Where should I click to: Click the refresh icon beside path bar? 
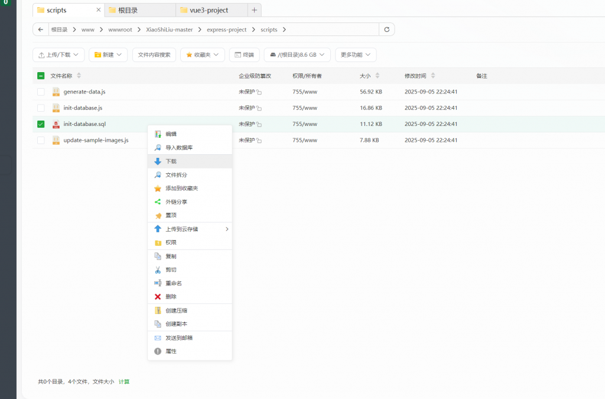point(387,30)
